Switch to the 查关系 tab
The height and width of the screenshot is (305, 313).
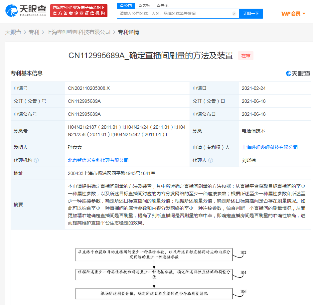coord(162,6)
